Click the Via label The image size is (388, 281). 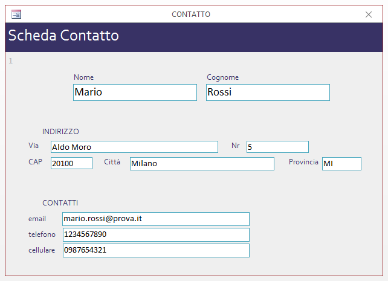point(33,146)
